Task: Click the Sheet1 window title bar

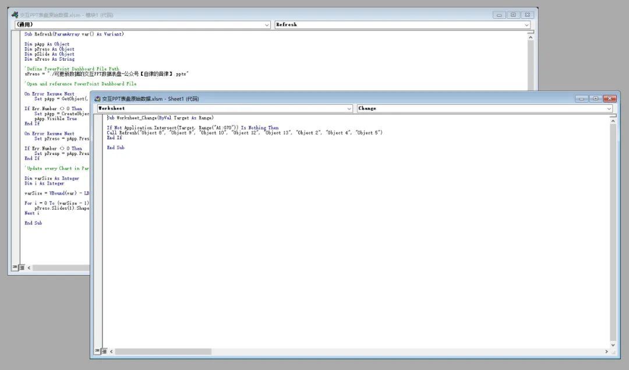Action: [x=349, y=99]
